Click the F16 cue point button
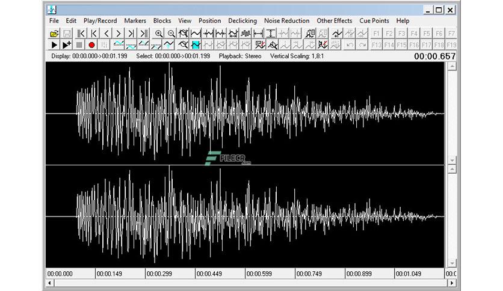 414,45
